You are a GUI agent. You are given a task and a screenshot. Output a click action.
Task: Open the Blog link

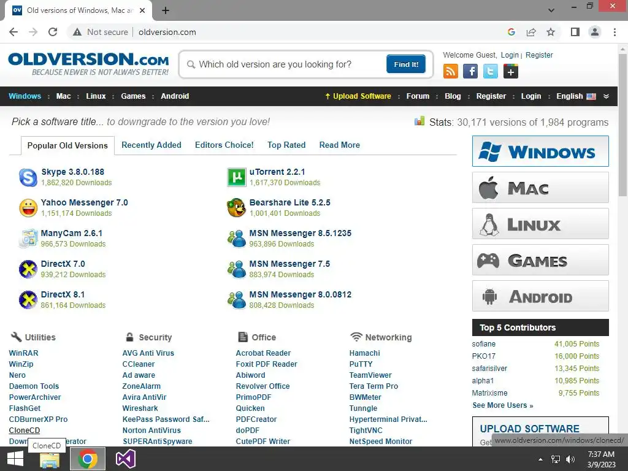pos(453,96)
